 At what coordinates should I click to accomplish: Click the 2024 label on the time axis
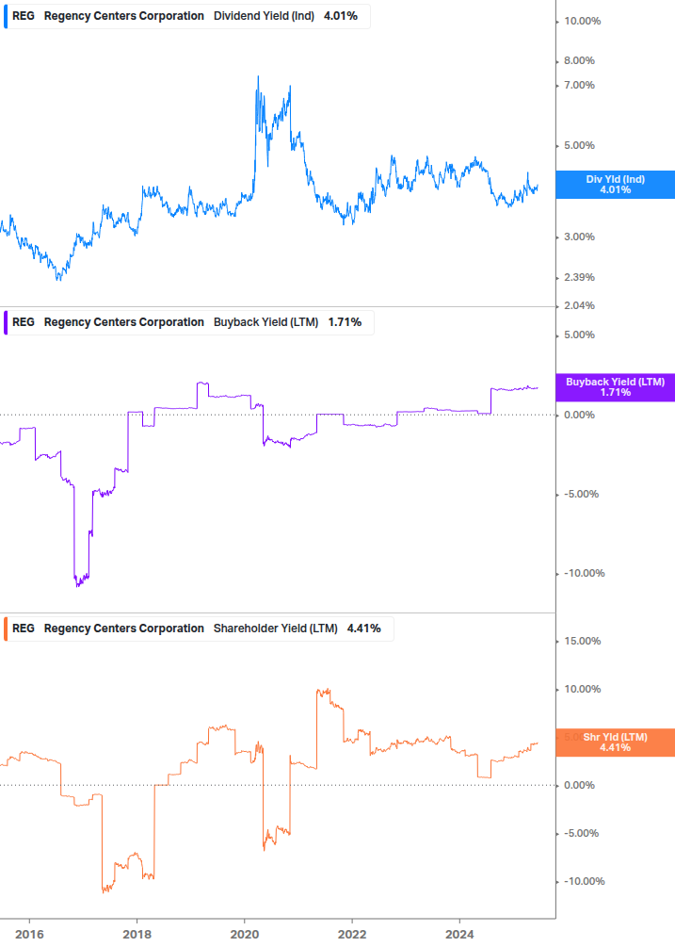[x=459, y=935]
